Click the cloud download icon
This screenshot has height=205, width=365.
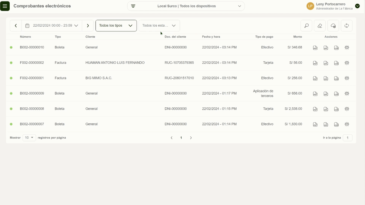coord(333,26)
